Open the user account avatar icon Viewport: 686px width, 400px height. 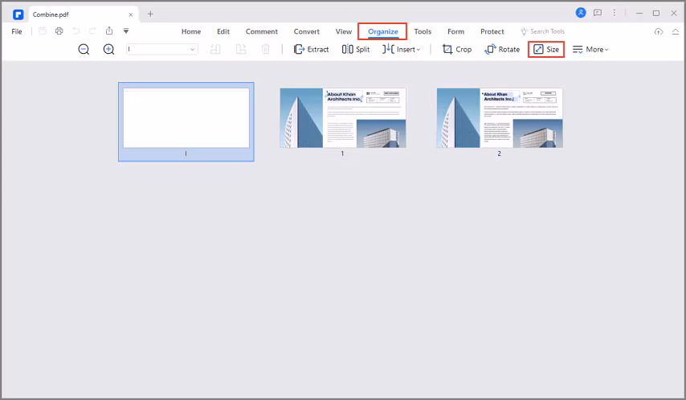click(x=581, y=13)
